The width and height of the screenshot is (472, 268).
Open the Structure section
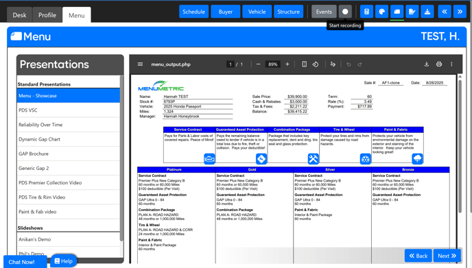point(288,12)
